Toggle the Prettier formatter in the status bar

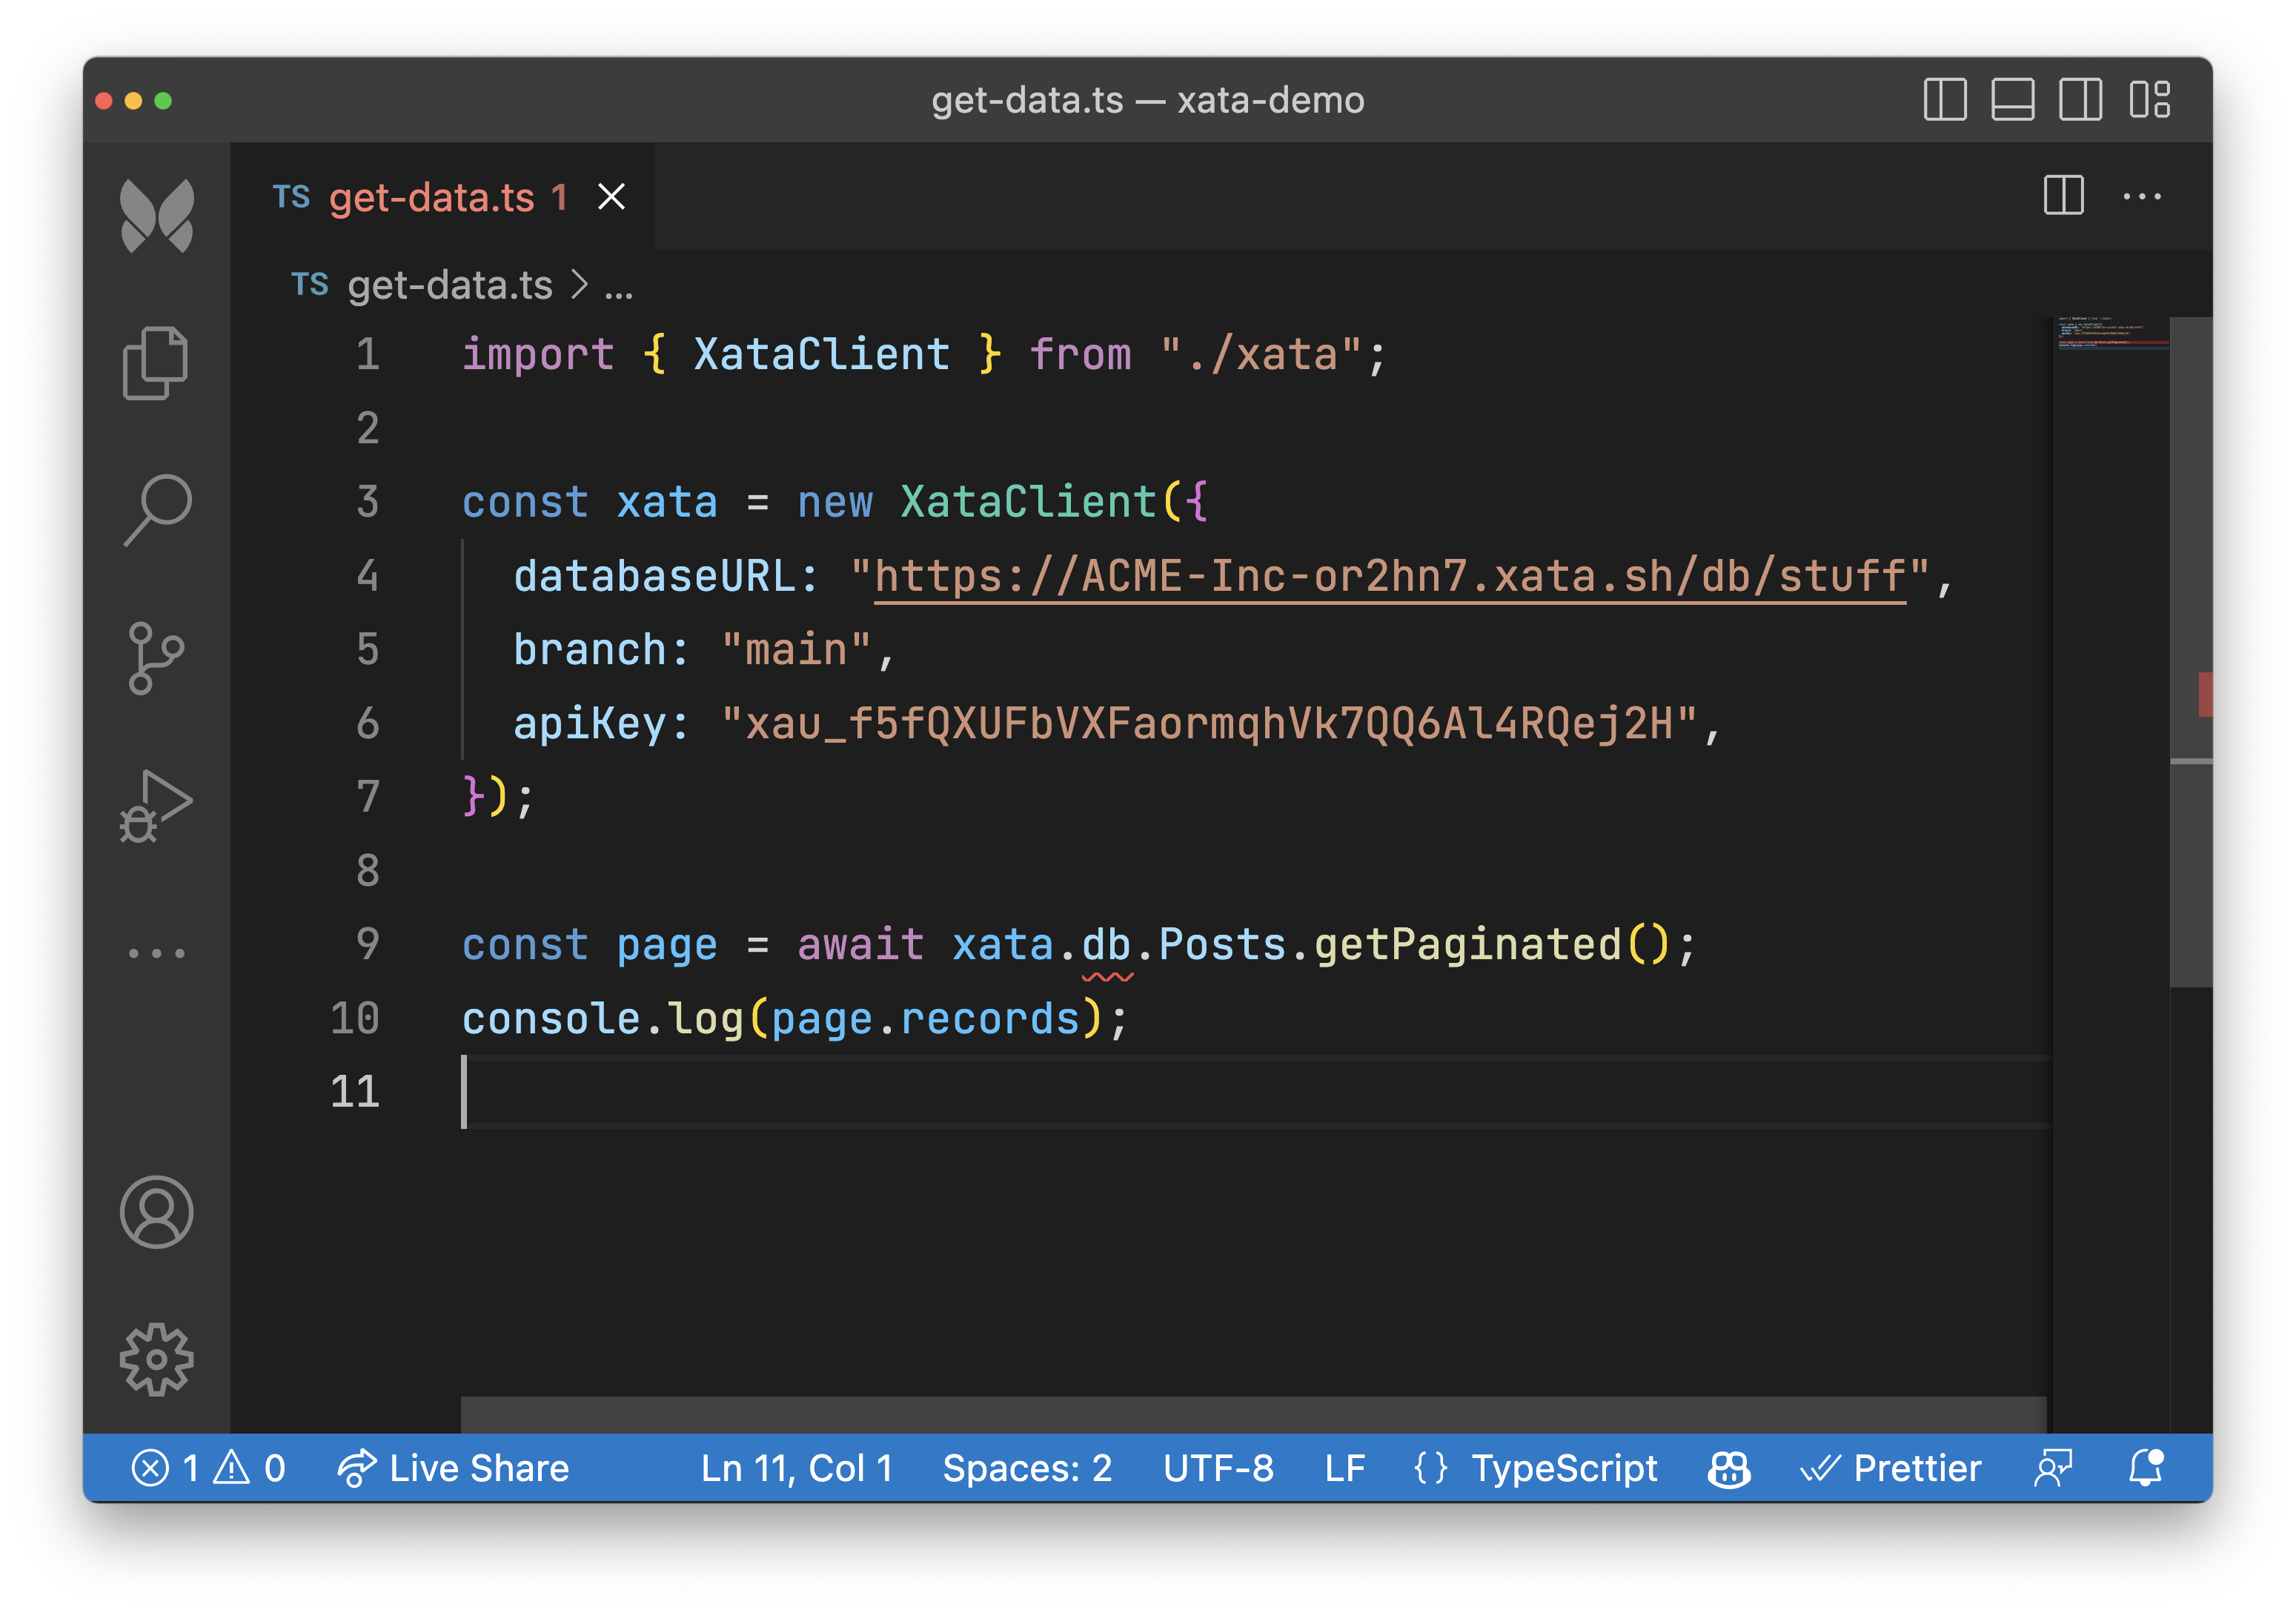(1891, 1468)
